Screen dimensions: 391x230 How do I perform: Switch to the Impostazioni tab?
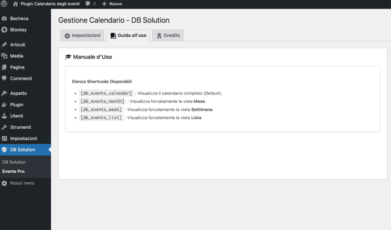click(x=82, y=36)
